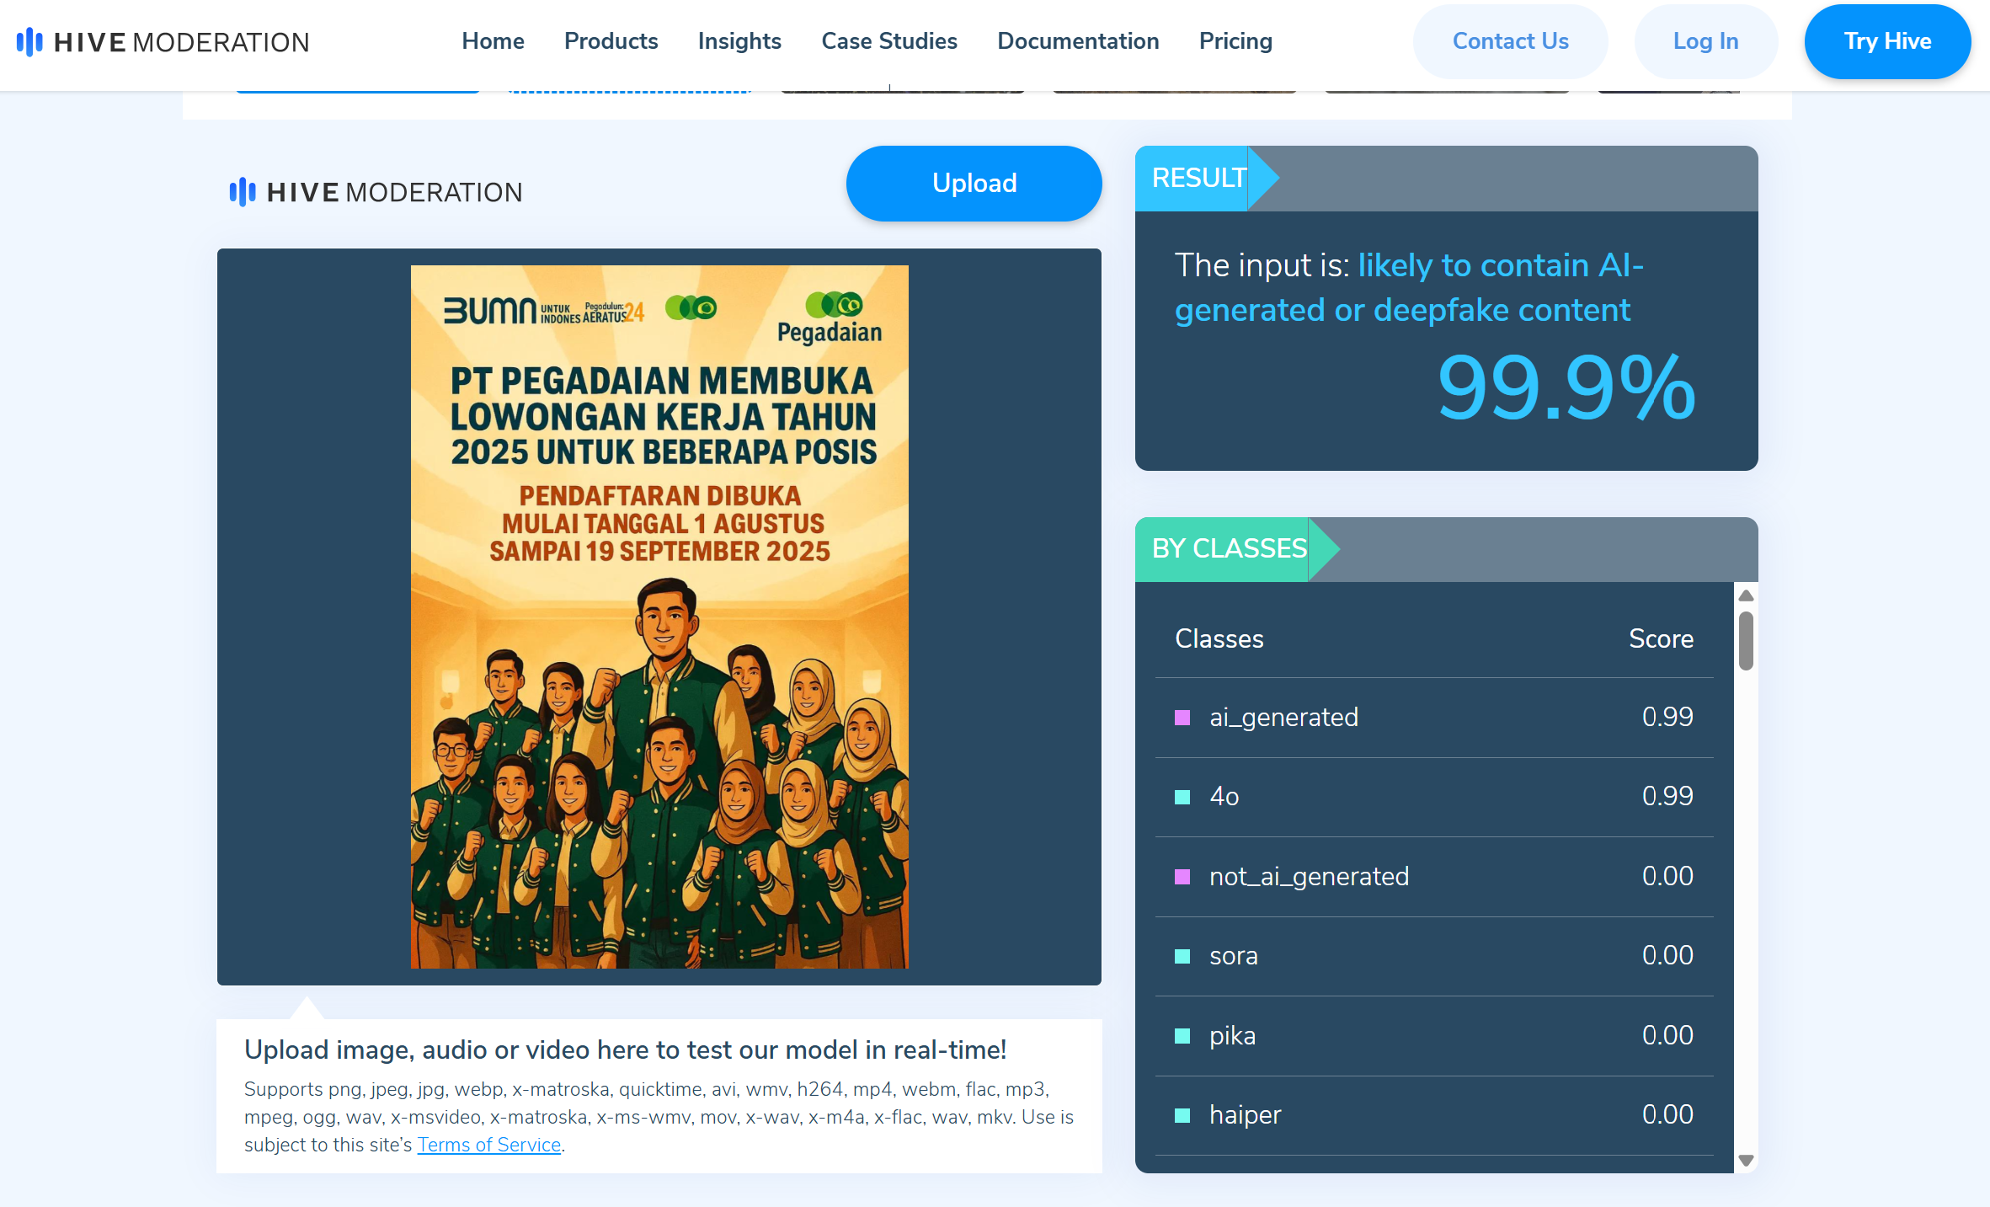Viewport: 1990px width, 1207px height.
Task: Select the not_ai_generated class label
Action: pyautogui.click(x=1309, y=876)
